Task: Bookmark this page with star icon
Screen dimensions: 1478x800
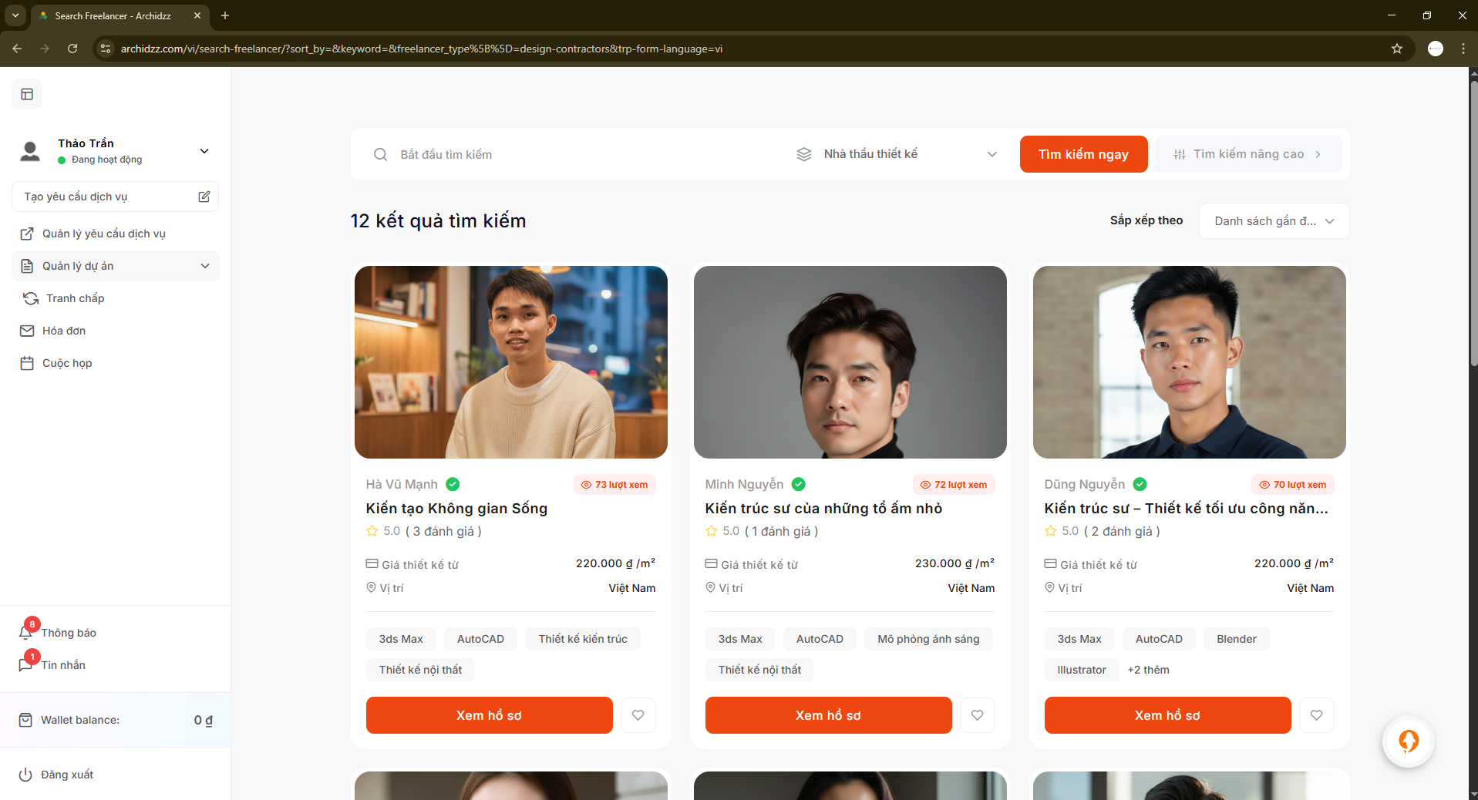Action: (x=1396, y=49)
